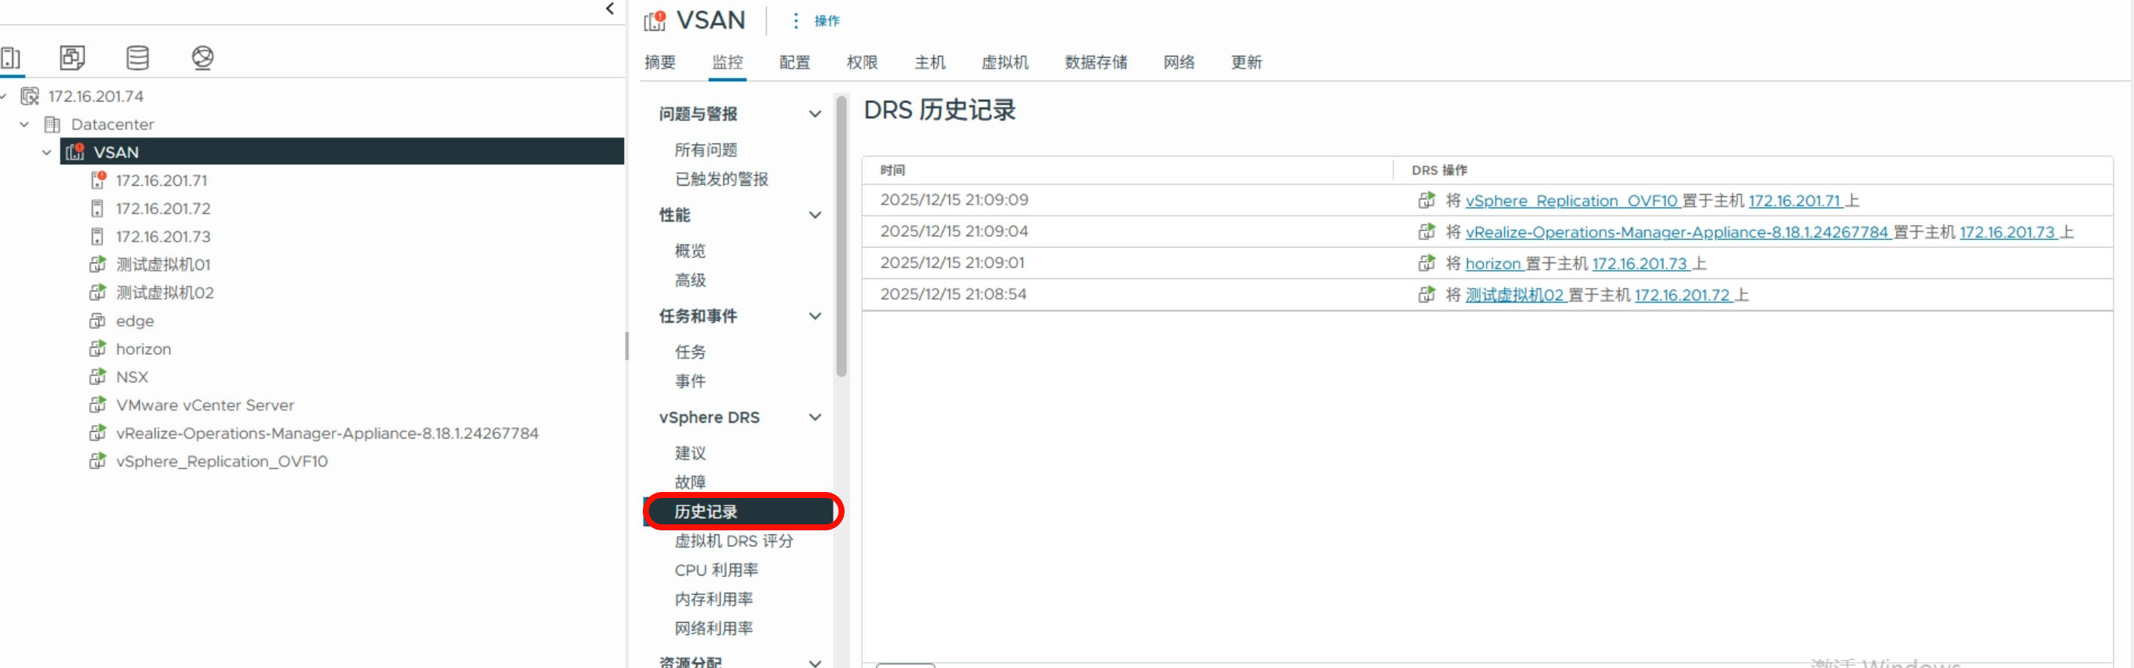
Task: Open 虚拟机 DRS 评分 page
Action: click(x=733, y=541)
